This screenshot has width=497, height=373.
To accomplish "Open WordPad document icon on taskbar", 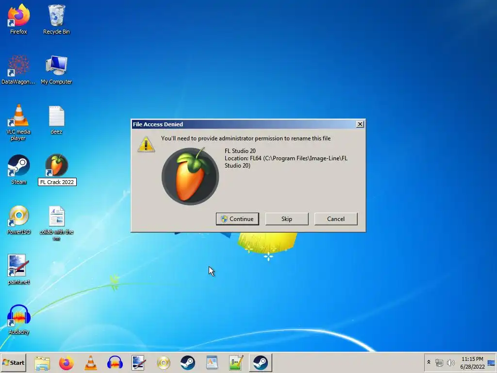I will click(212, 363).
